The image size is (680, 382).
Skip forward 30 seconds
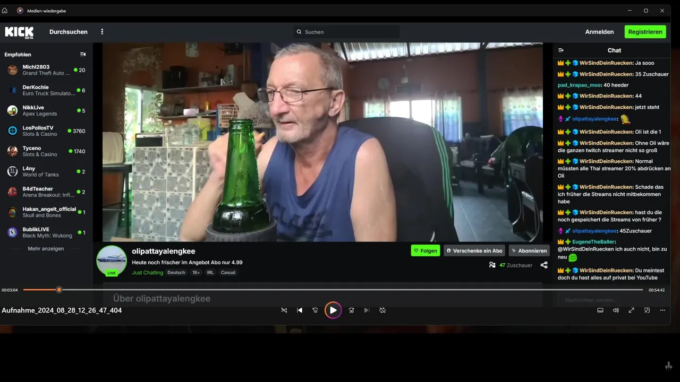351,310
